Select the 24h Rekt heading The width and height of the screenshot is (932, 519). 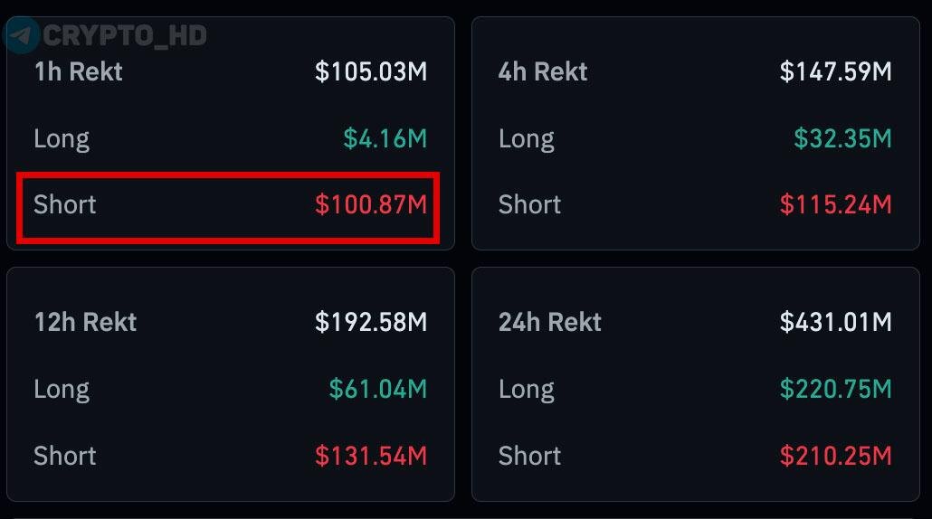[550, 323]
